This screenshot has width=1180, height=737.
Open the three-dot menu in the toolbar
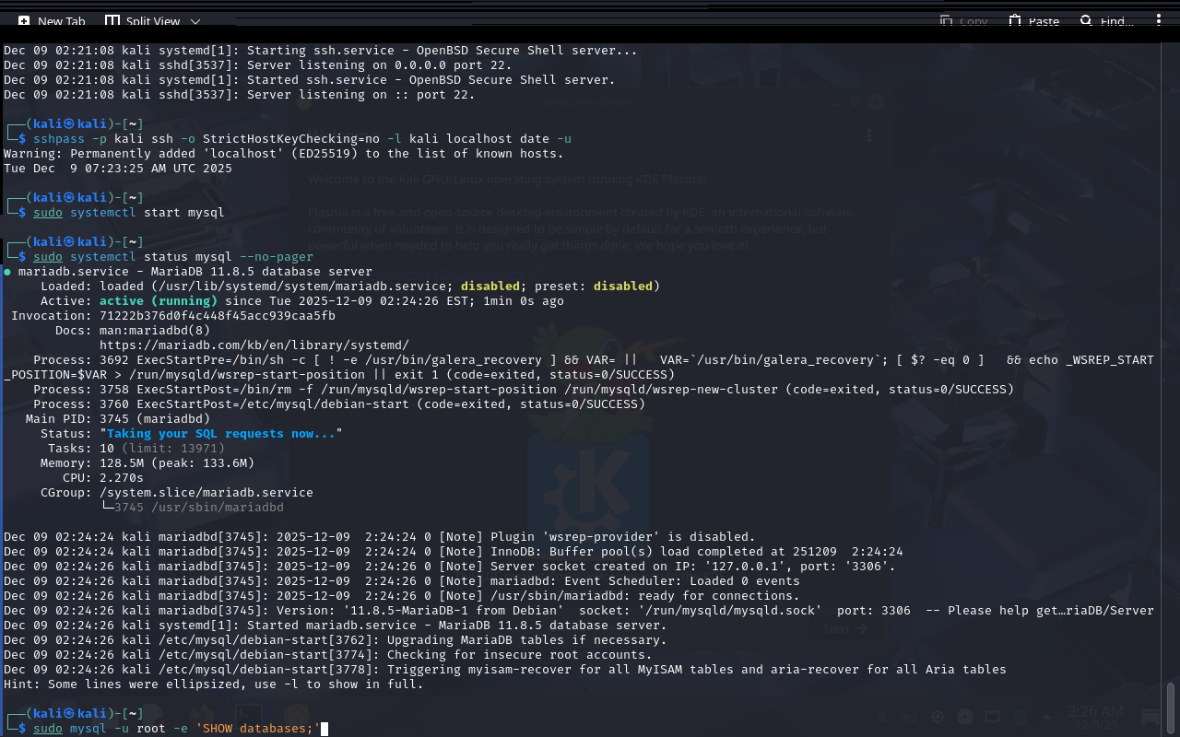[1159, 20]
